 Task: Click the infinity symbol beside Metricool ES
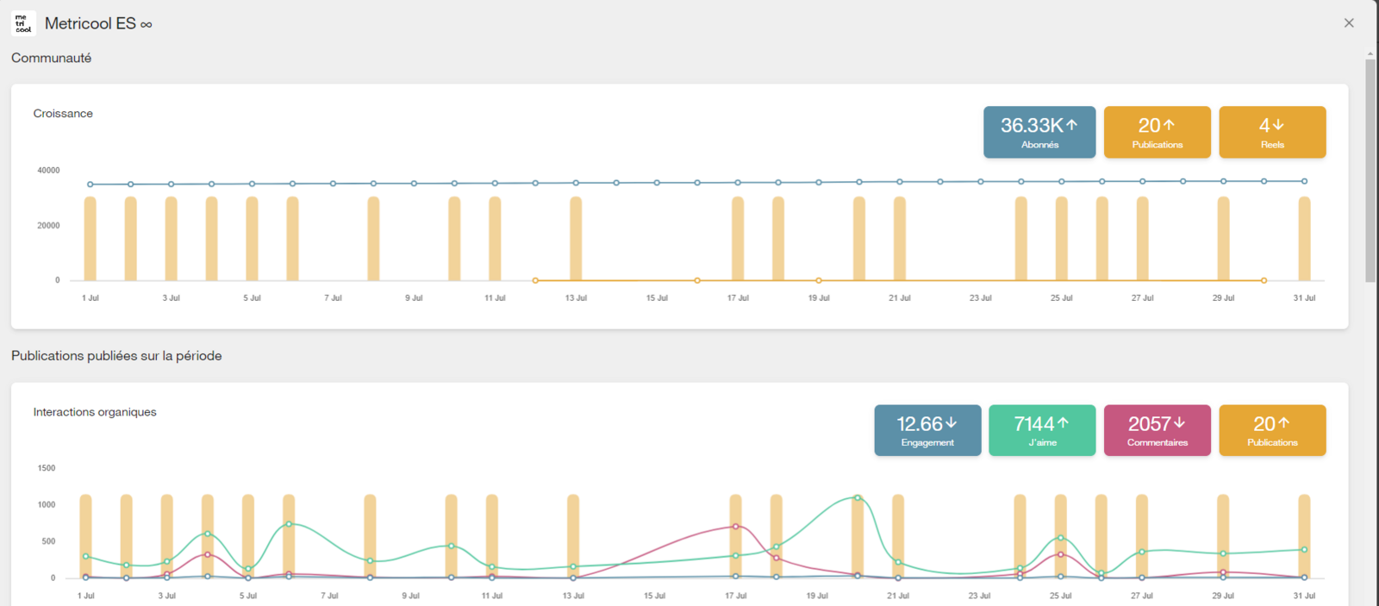tap(147, 25)
